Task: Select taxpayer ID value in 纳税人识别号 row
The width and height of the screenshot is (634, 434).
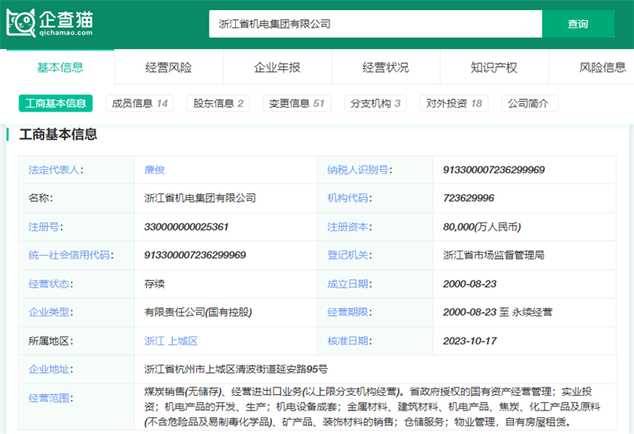Action: [x=494, y=170]
